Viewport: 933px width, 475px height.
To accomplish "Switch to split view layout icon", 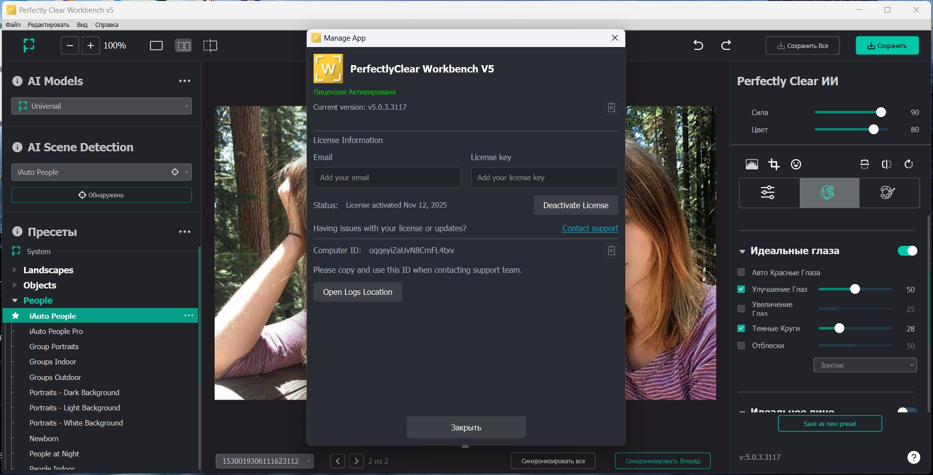I will point(183,46).
